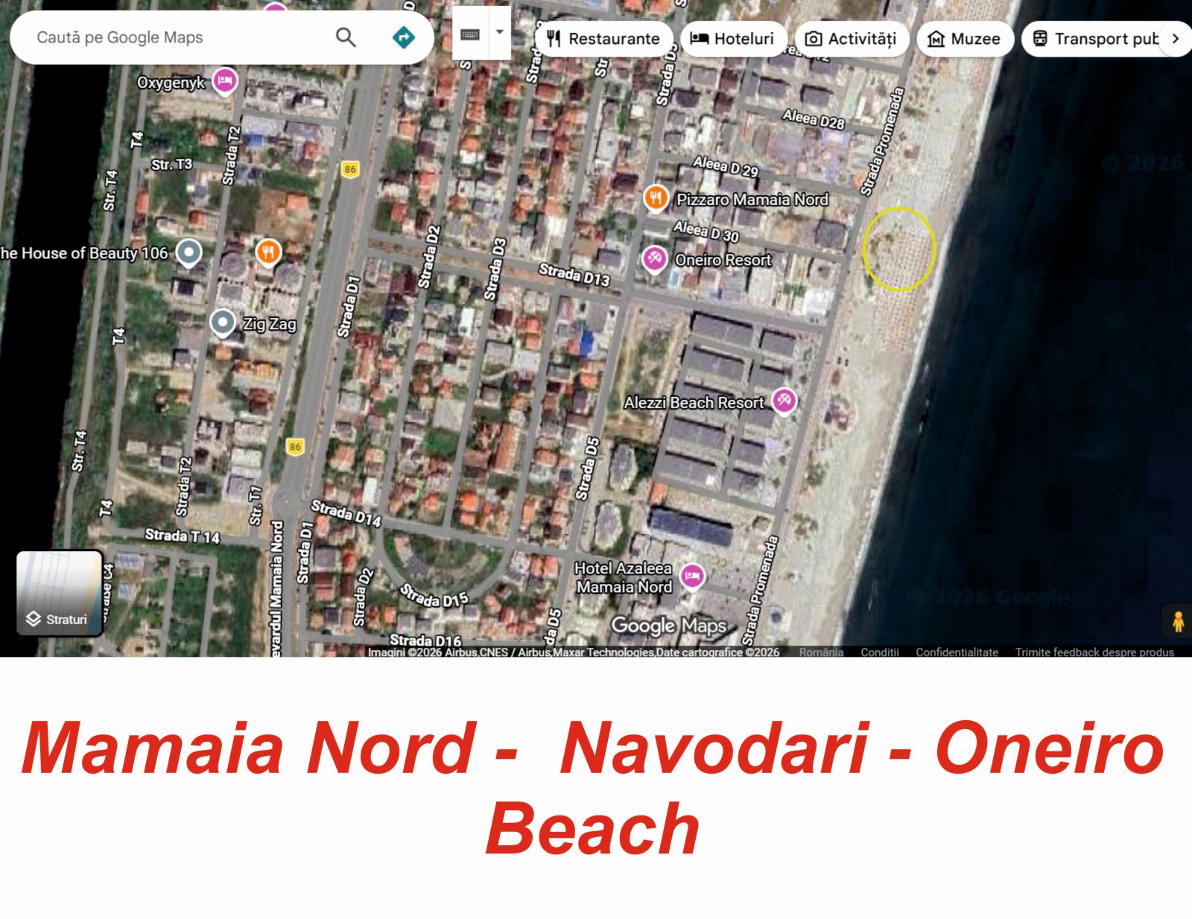Click the Pizzaro Mamaia Nord restaurant pin

click(x=656, y=198)
